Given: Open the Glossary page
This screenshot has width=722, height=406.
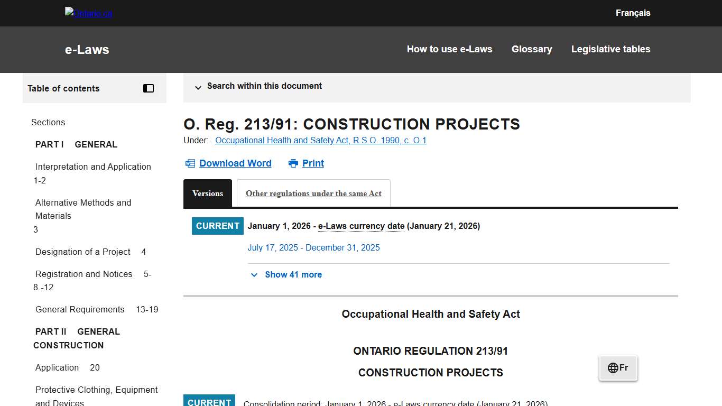Looking at the screenshot, I should [x=532, y=49].
